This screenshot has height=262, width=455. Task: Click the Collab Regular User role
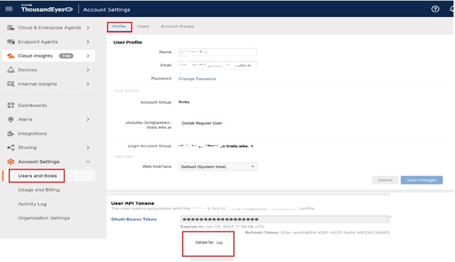click(x=202, y=123)
